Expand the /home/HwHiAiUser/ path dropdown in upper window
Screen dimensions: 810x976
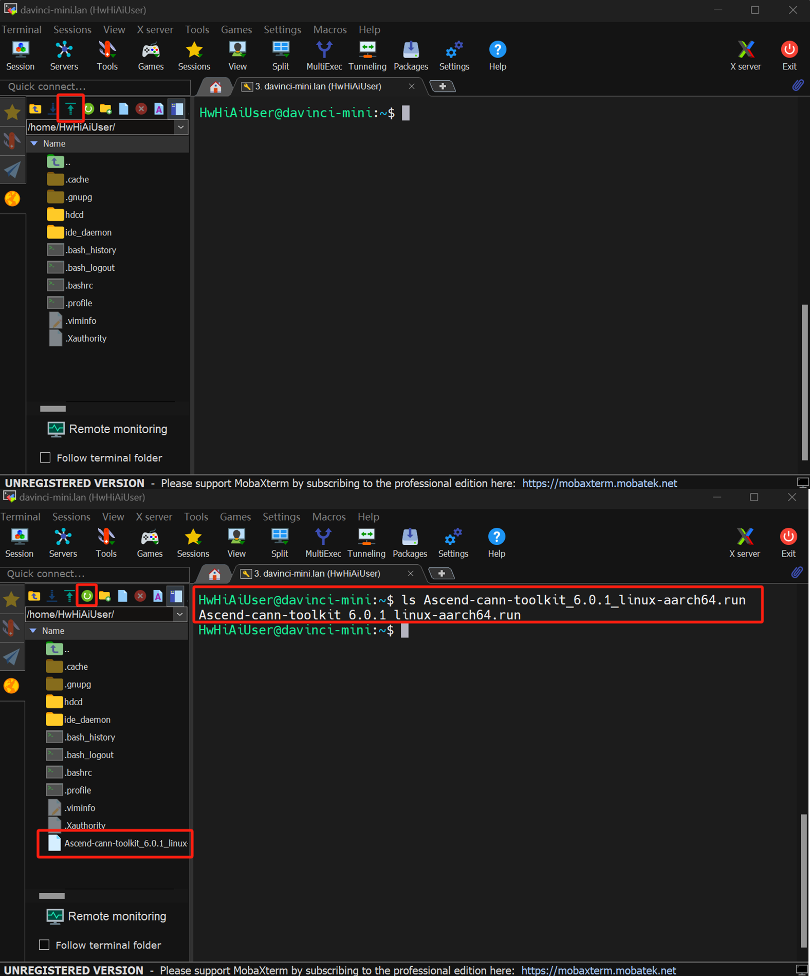pyautogui.click(x=181, y=127)
